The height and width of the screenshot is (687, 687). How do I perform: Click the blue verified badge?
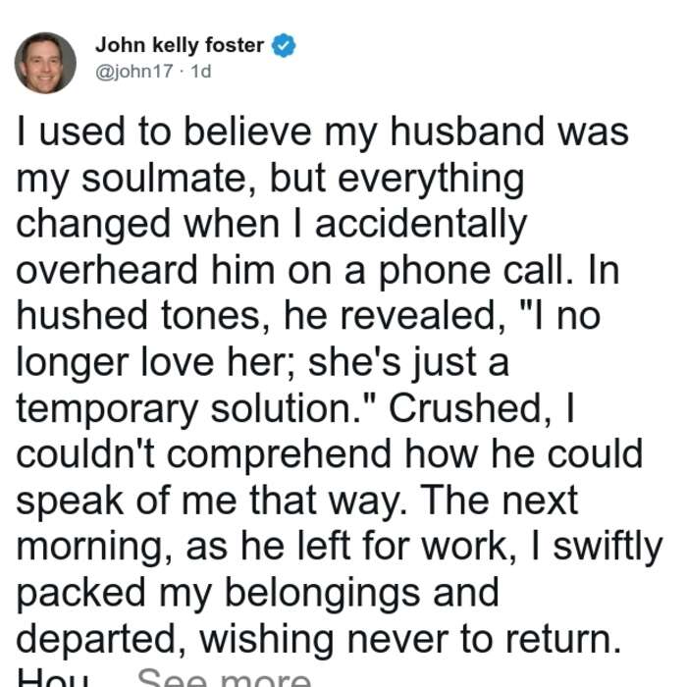pos(284,45)
